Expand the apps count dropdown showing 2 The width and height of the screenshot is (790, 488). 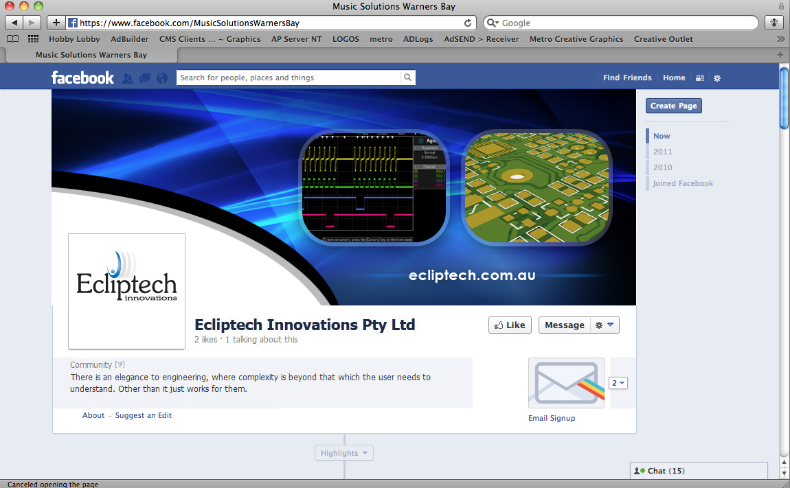tap(618, 383)
